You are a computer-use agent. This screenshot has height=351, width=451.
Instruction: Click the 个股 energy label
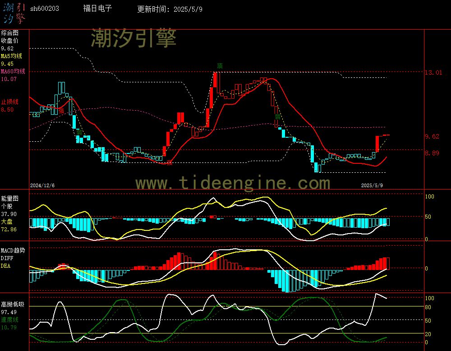(7, 206)
